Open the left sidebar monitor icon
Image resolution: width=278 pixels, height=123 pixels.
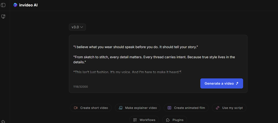tap(3, 17)
